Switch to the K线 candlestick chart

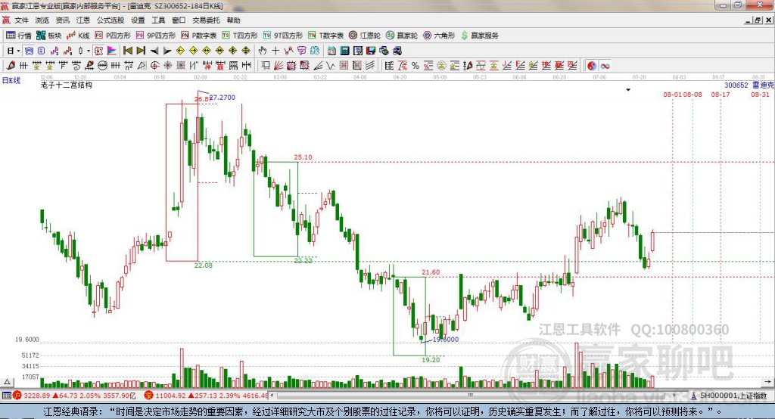pyautogui.click(x=78, y=36)
